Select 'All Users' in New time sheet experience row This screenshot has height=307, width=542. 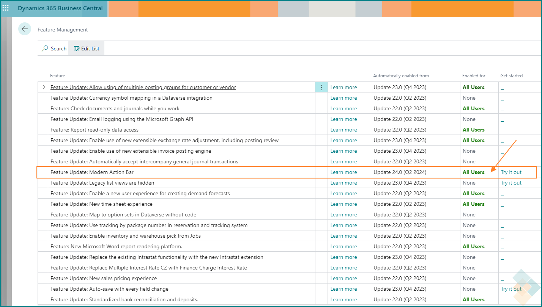pos(473,204)
